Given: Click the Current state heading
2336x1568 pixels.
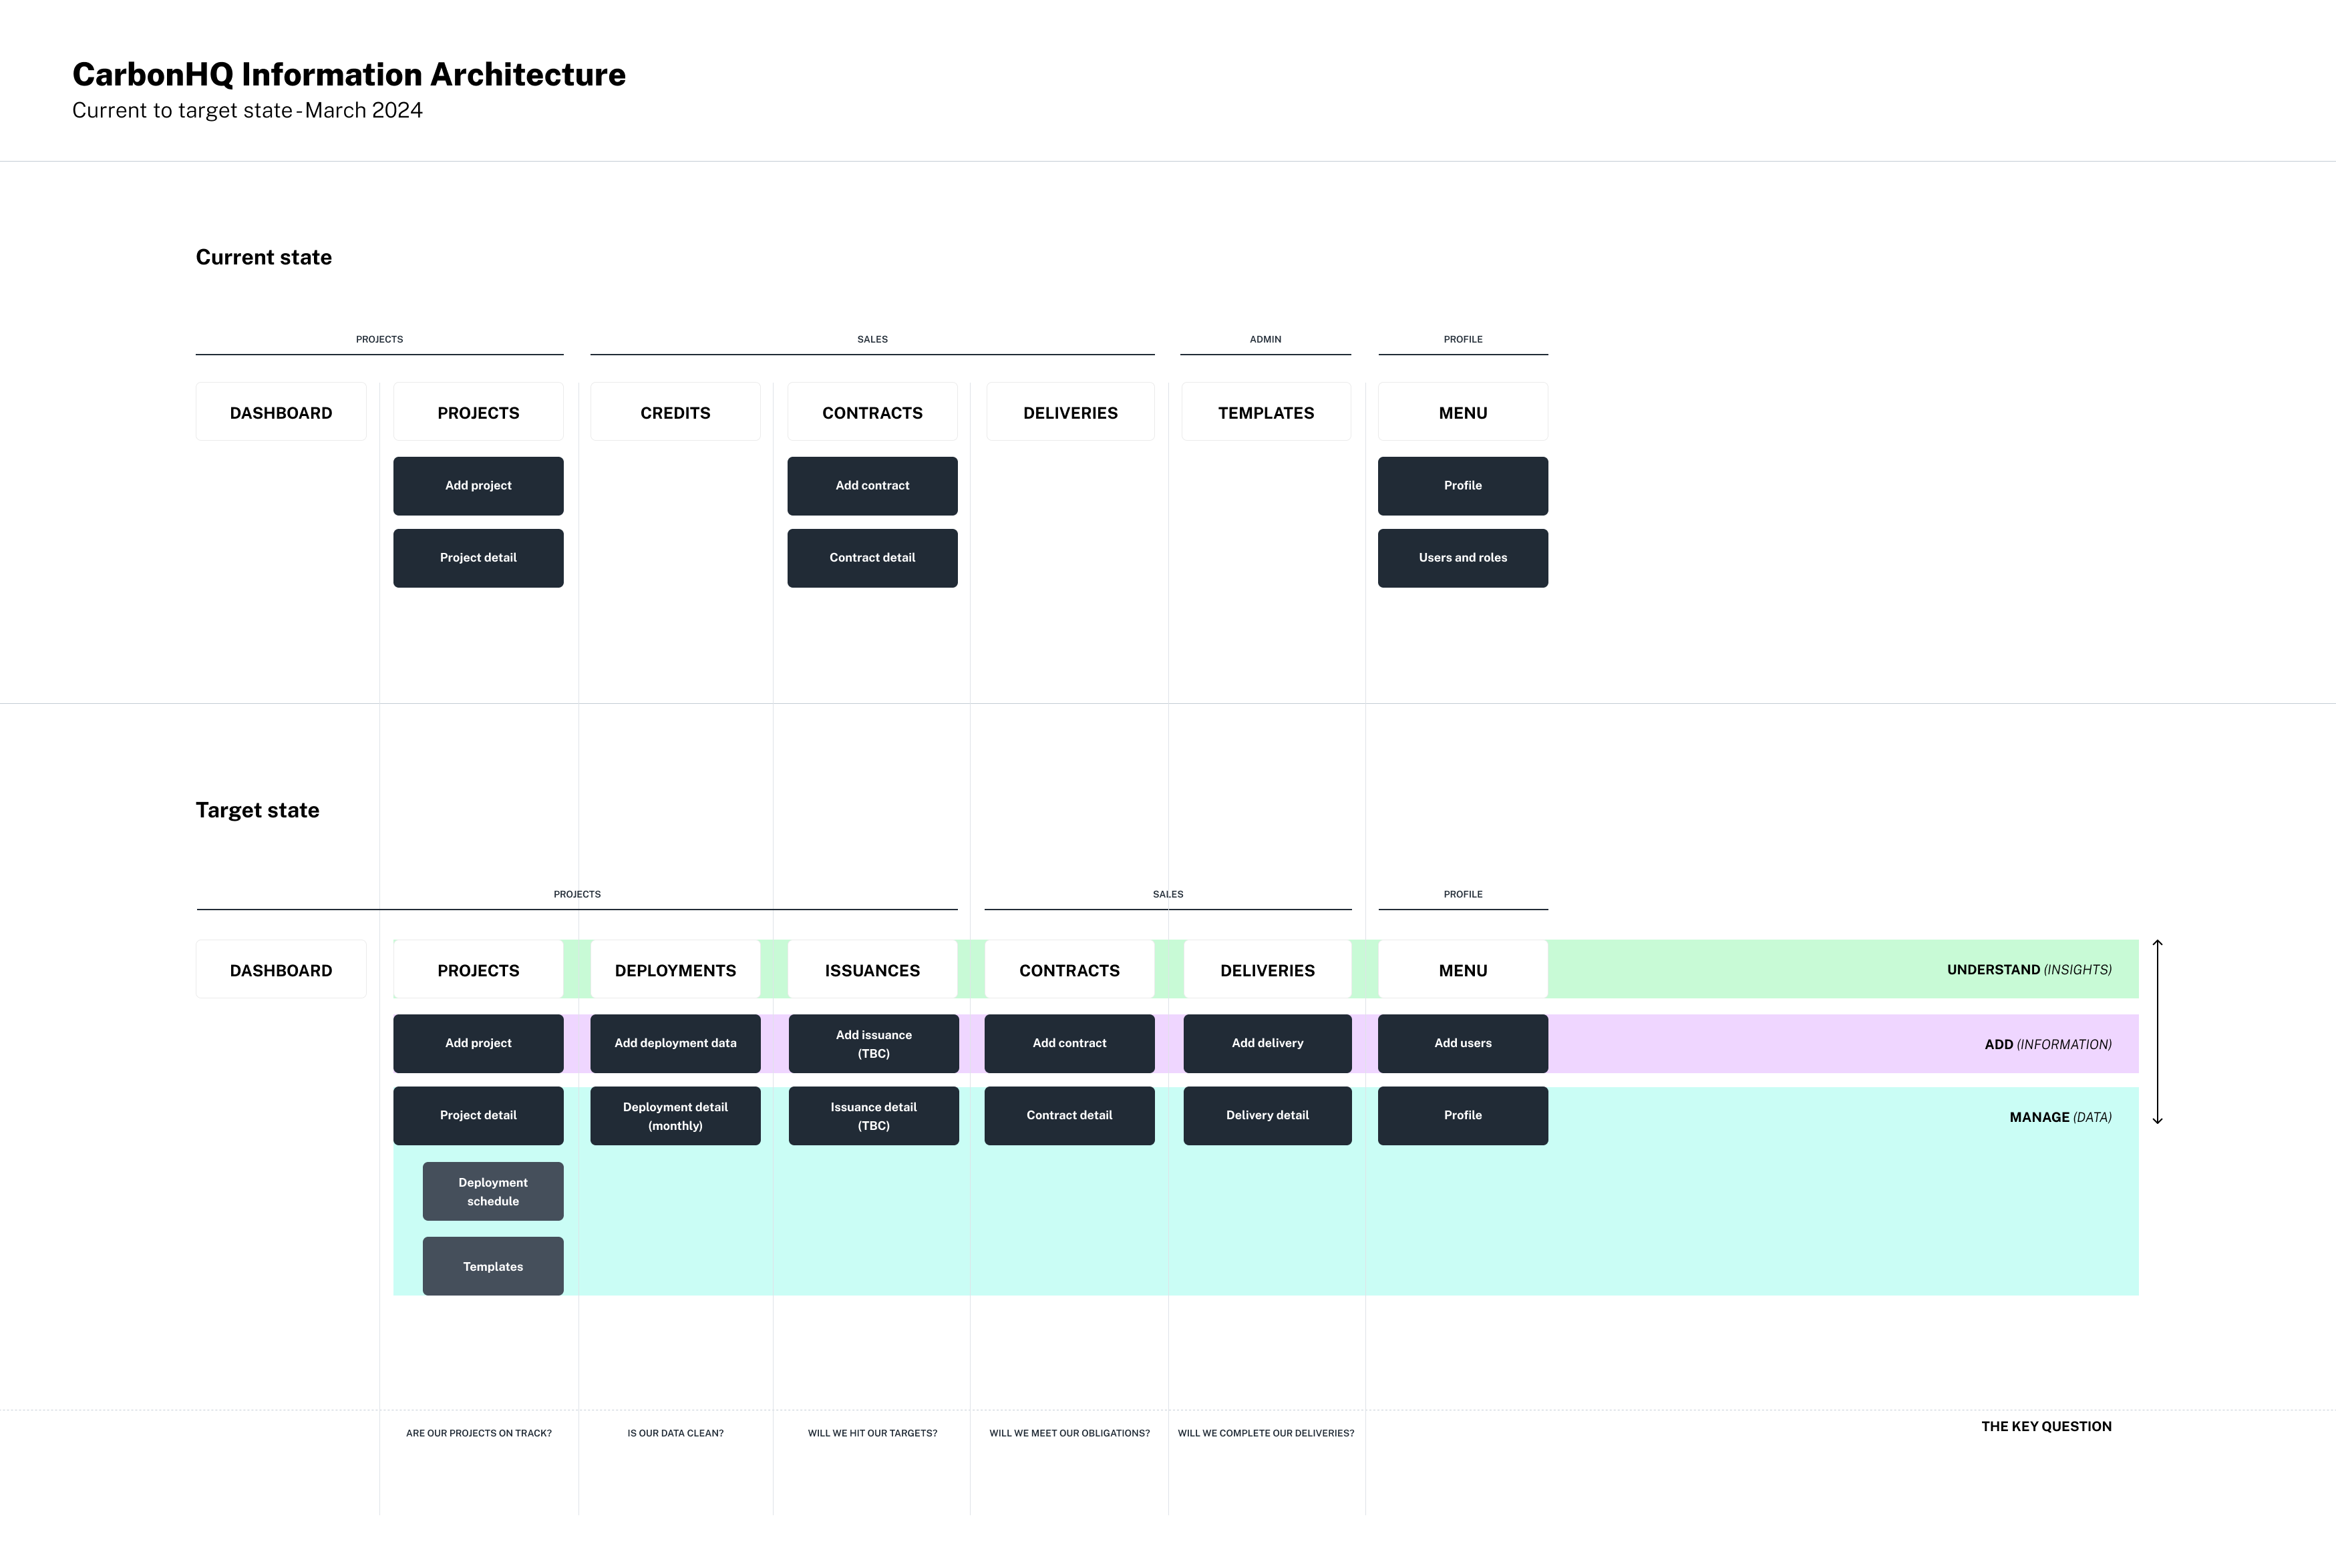Looking at the screenshot, I should pos(264,258).
